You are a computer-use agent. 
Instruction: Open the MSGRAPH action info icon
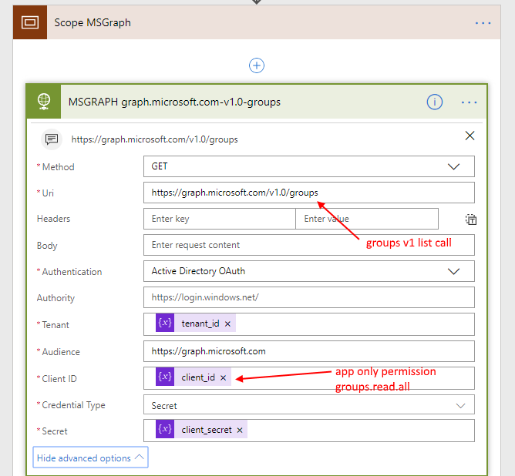tap(435, 102)
